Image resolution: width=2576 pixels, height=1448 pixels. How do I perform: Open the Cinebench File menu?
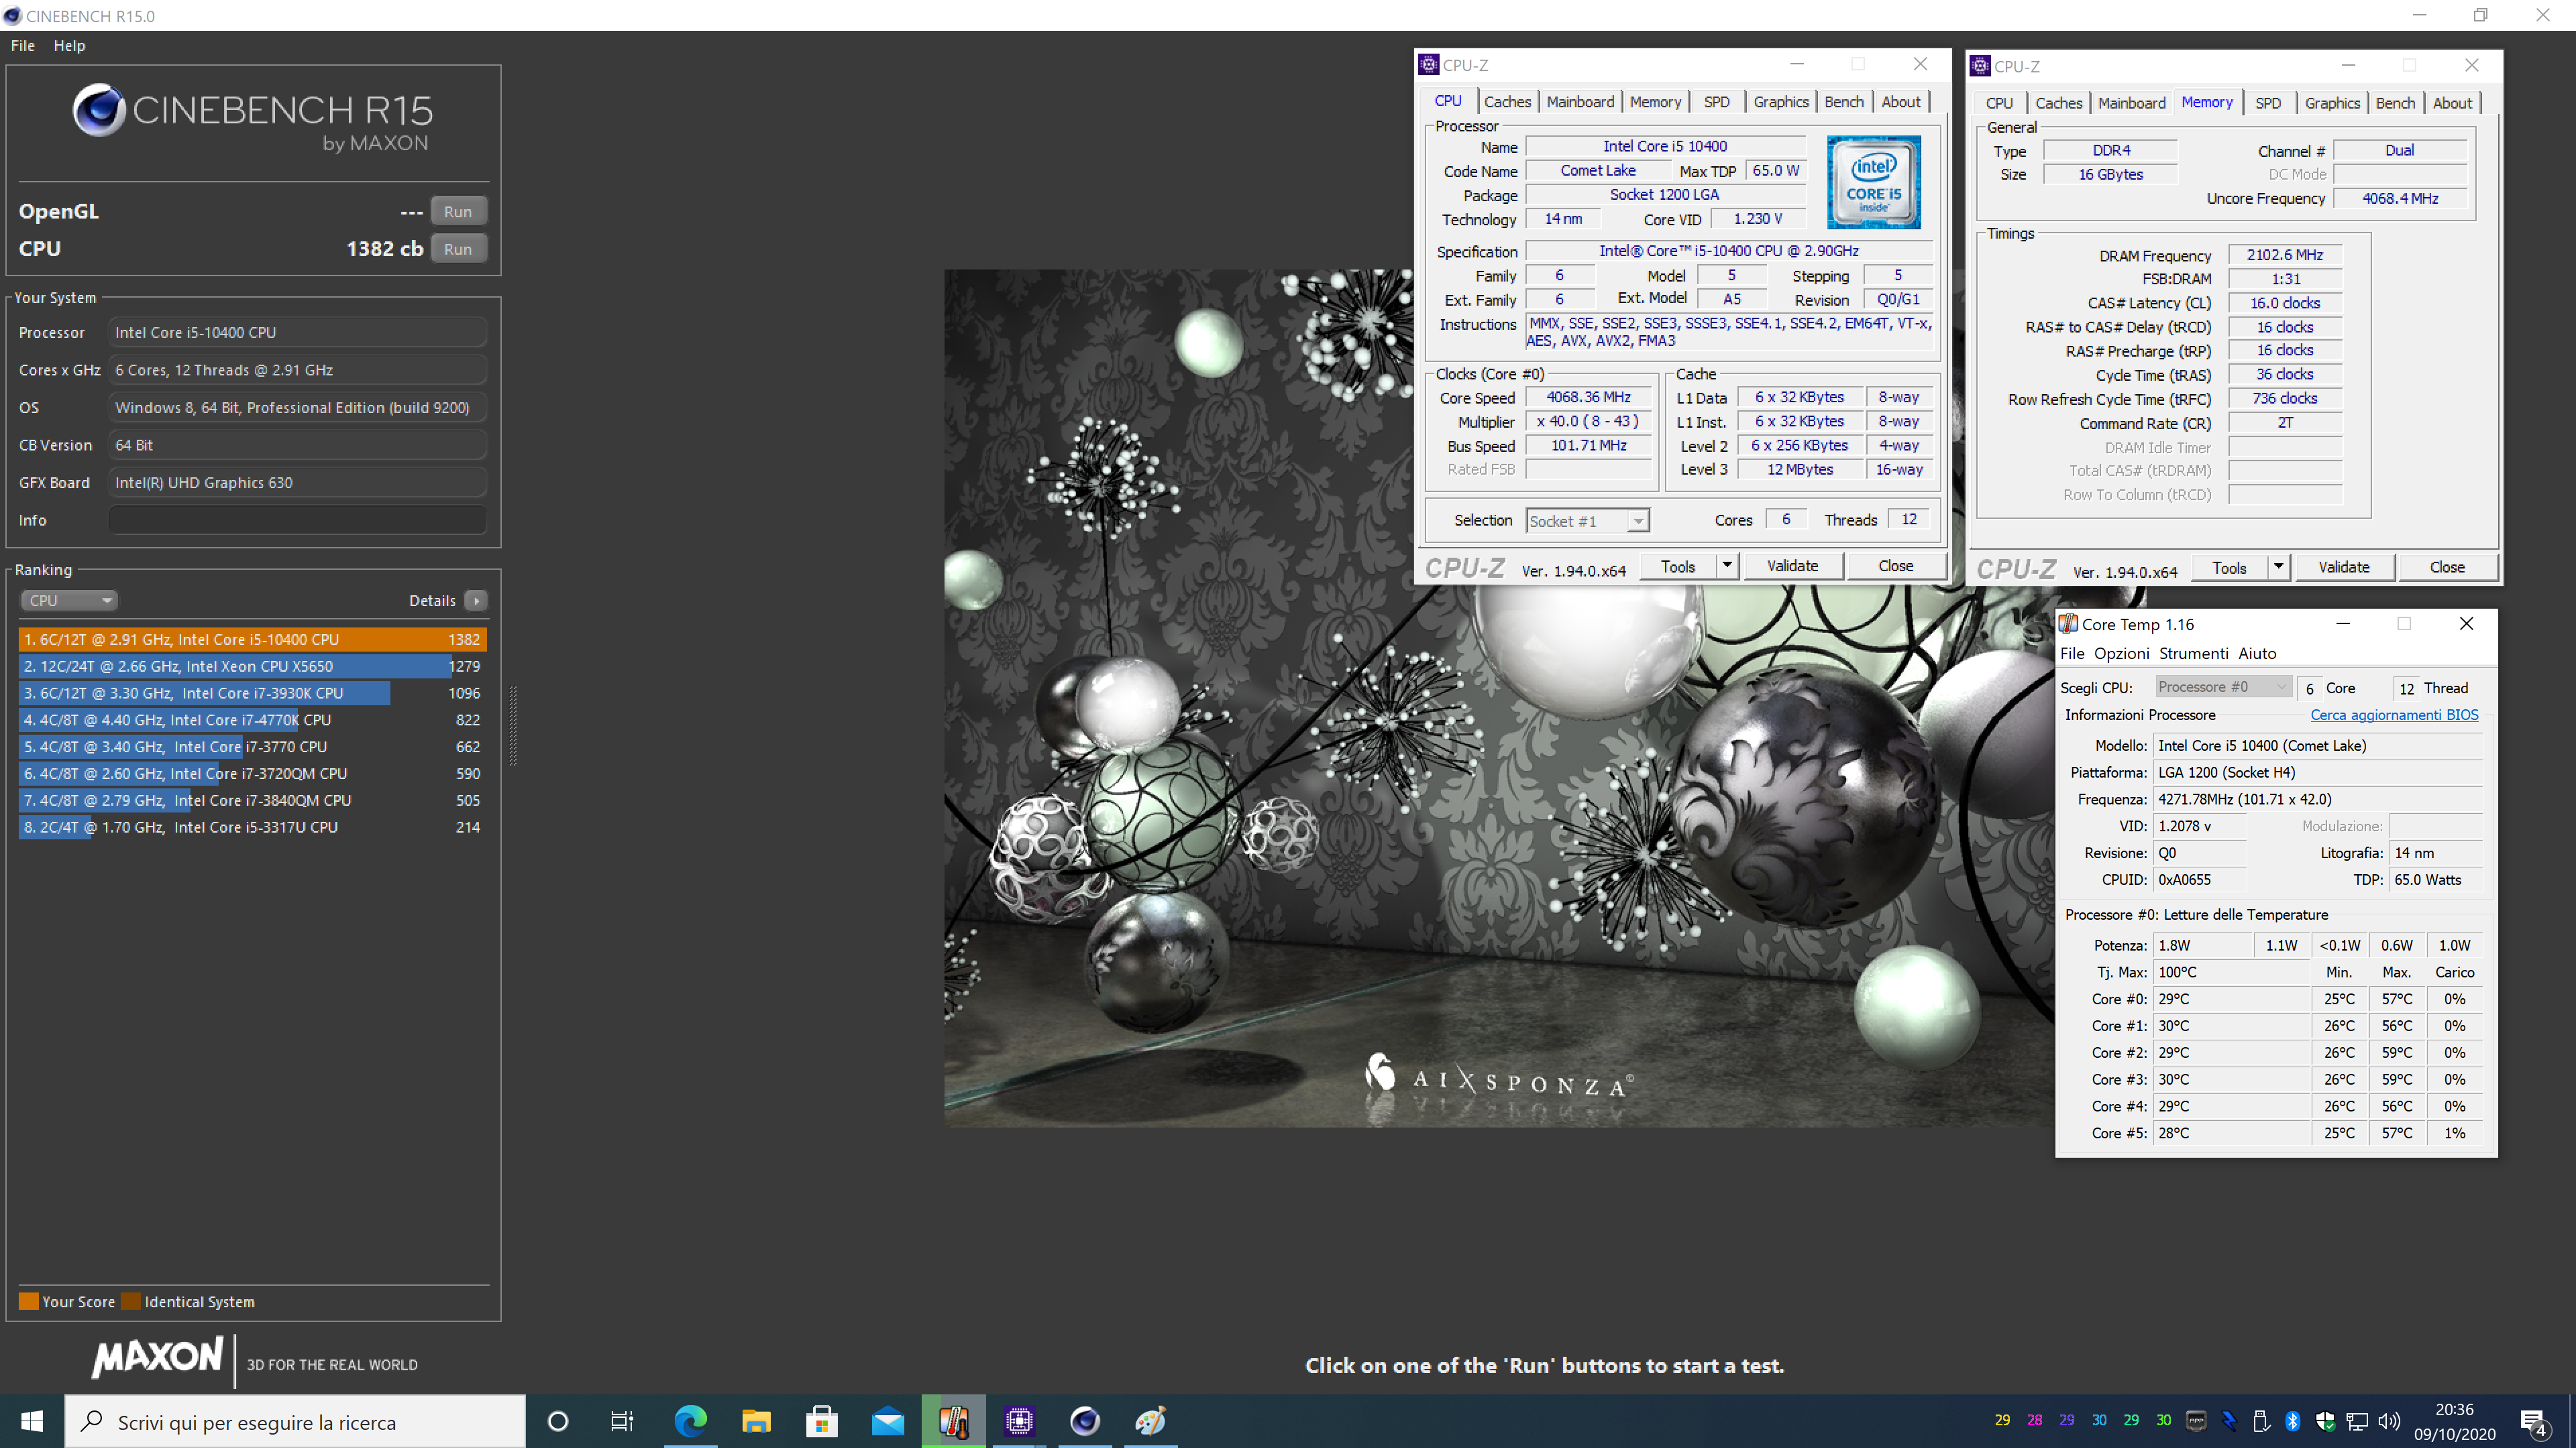(22, 45)
